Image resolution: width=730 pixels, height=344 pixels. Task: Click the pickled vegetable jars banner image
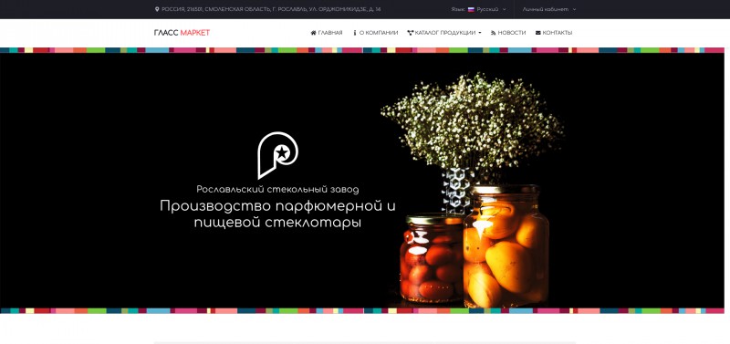click(x=473, y=191)
